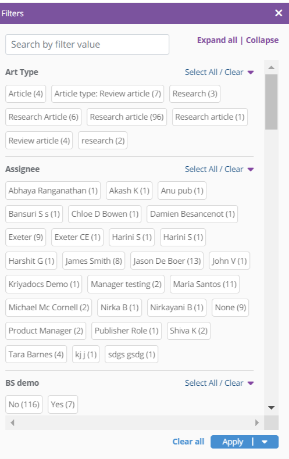Collapse the BS demo section arrow
This screenshot has width=289, height=459.
tap(251, 383)
